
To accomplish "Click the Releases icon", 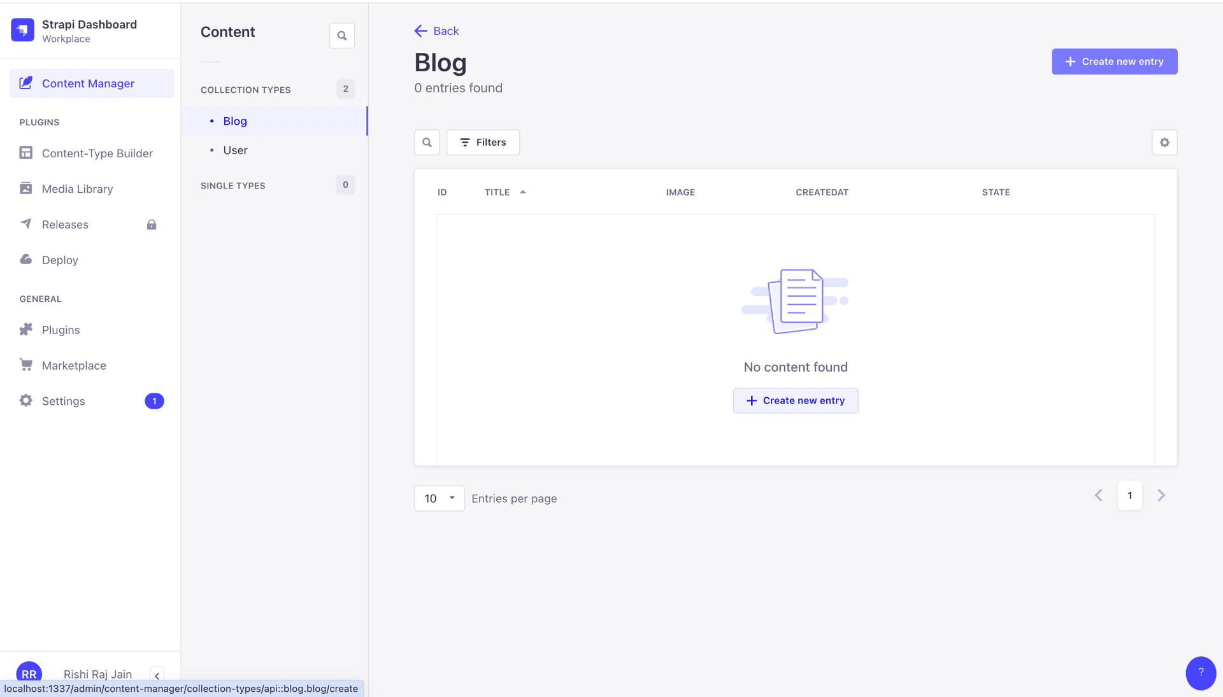I will (x=25, y=224).
